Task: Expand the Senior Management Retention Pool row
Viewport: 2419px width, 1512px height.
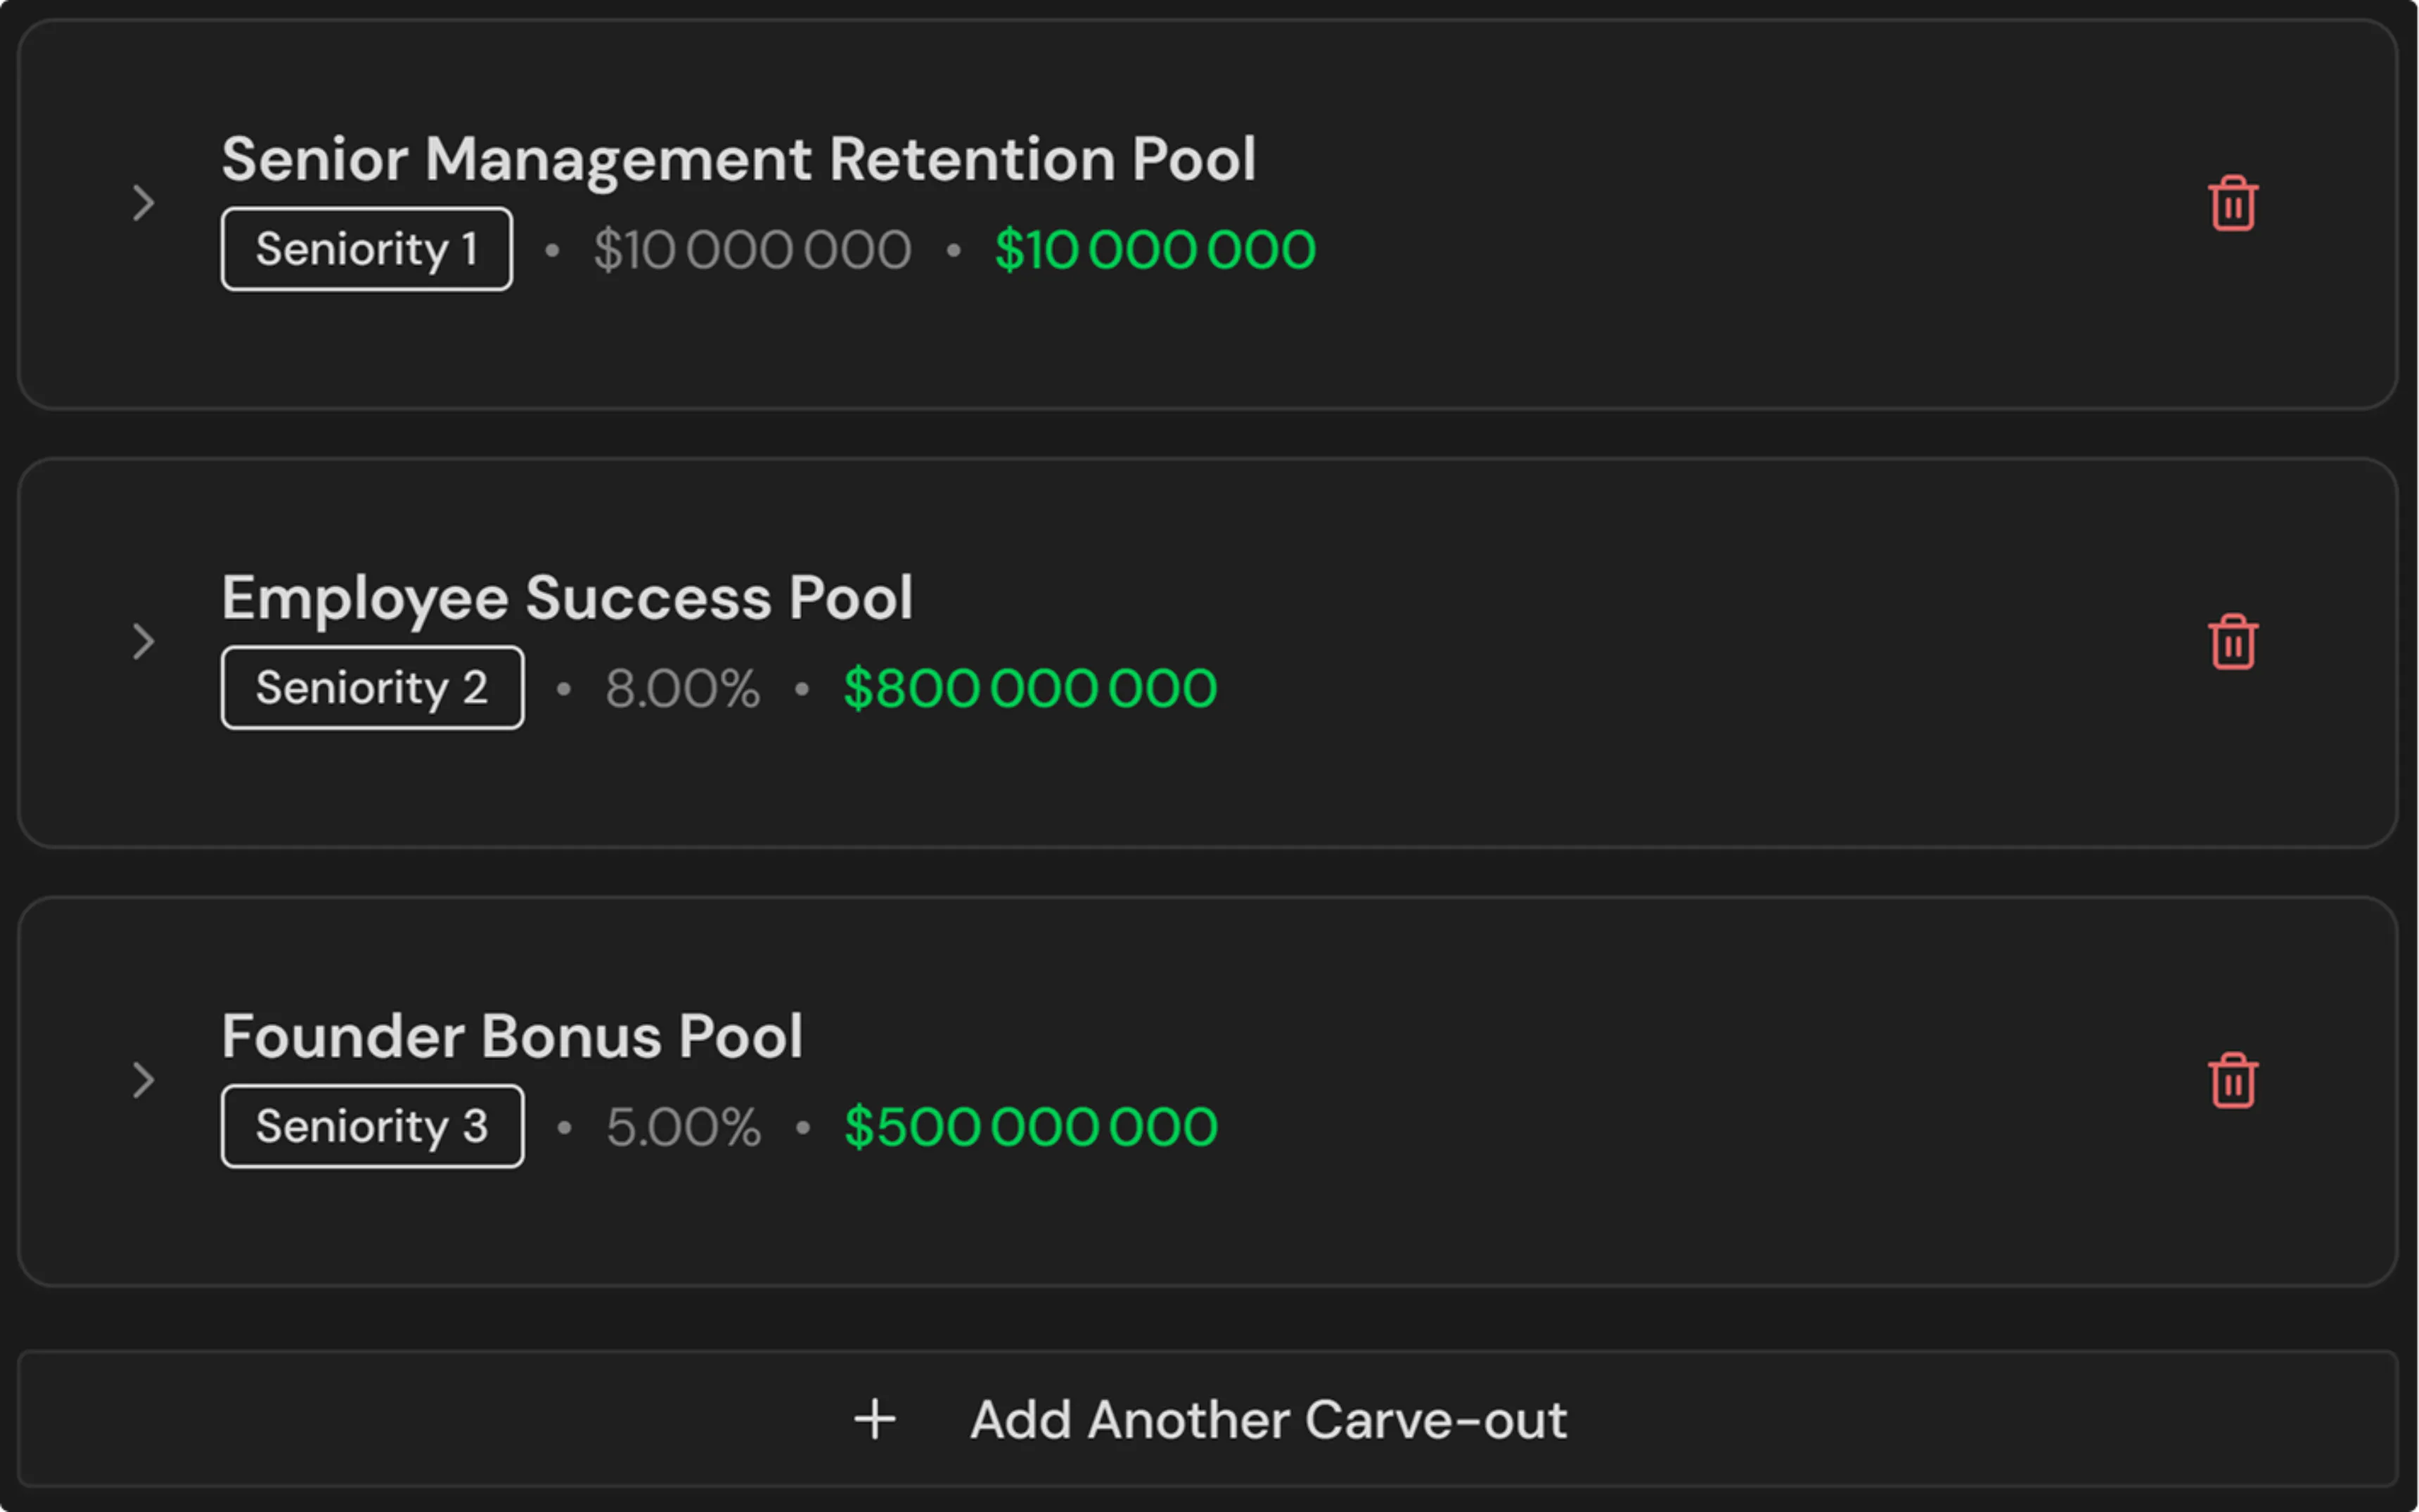Action: [144, 203]
